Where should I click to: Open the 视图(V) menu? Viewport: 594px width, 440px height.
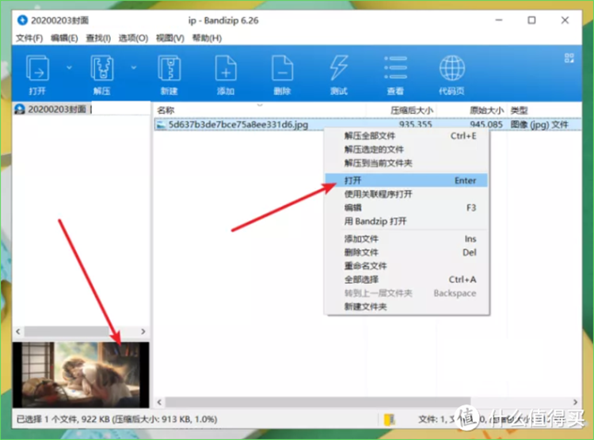tap(169, 38)
